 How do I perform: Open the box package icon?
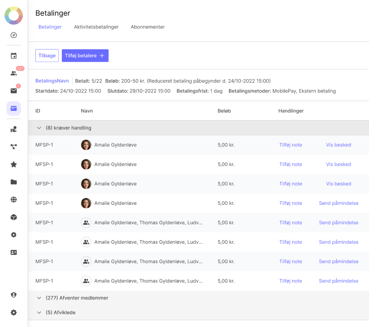(14, 217)
